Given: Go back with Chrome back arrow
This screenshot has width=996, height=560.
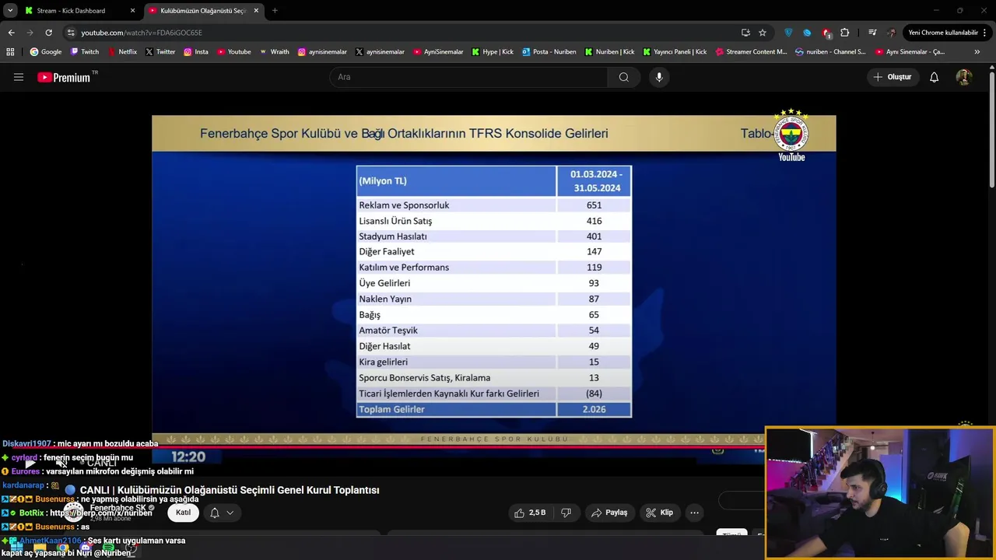Looking at the screenshot, I should pos(11,33).
